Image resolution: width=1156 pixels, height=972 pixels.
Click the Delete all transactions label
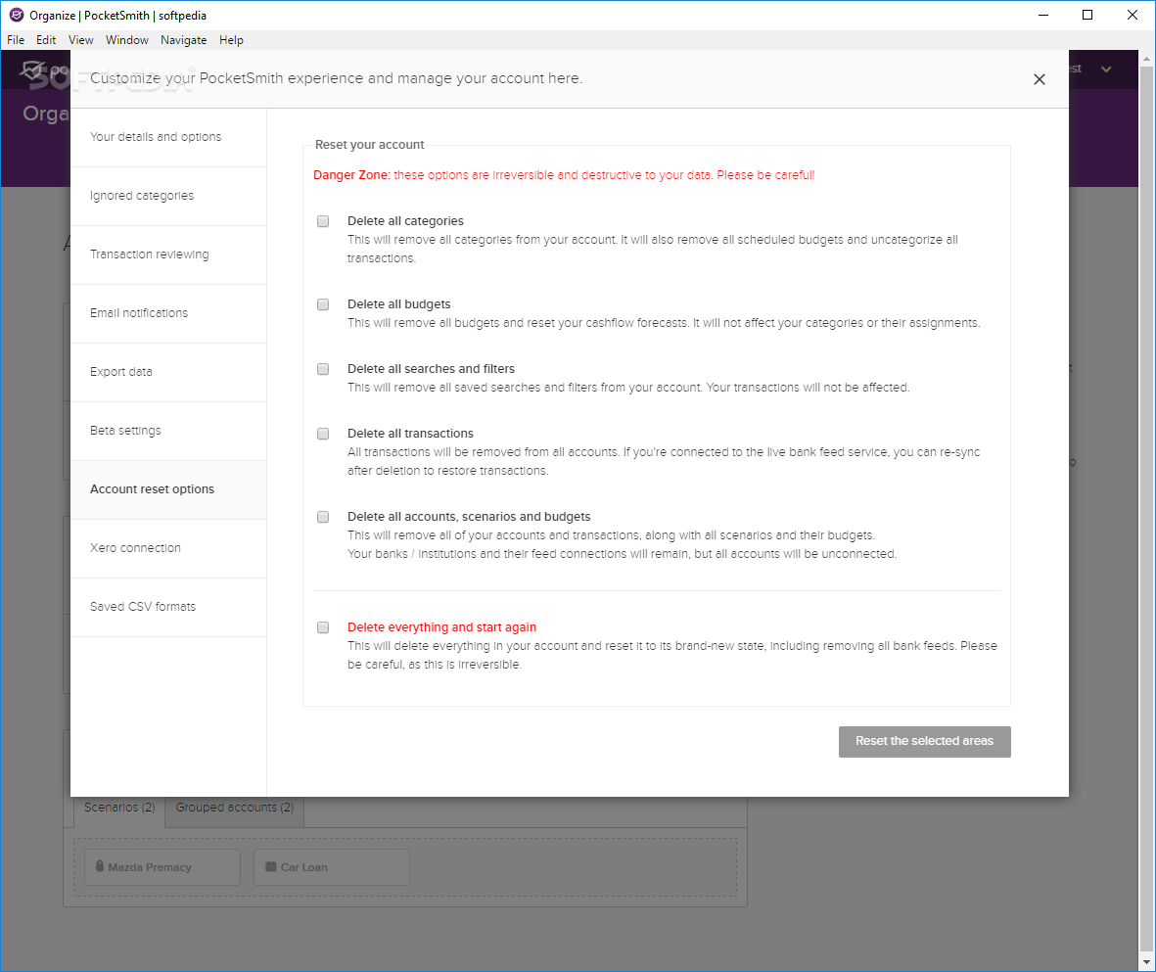[x=411, y=434]
